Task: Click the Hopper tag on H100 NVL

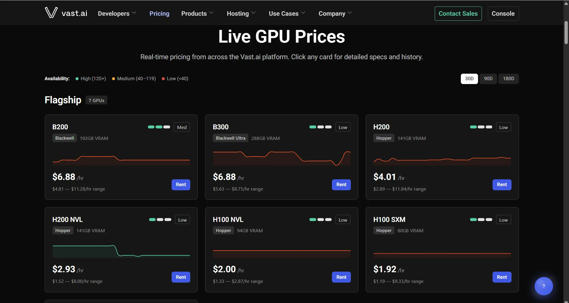Action: tap(223, 231)
